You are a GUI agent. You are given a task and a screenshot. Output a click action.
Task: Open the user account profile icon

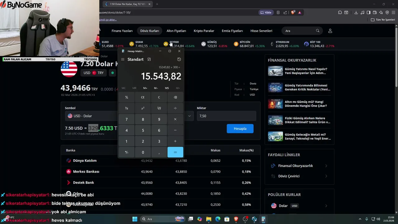330,31
